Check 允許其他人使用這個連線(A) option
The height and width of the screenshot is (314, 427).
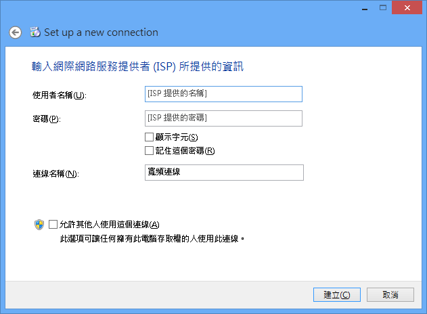point(53,225)
